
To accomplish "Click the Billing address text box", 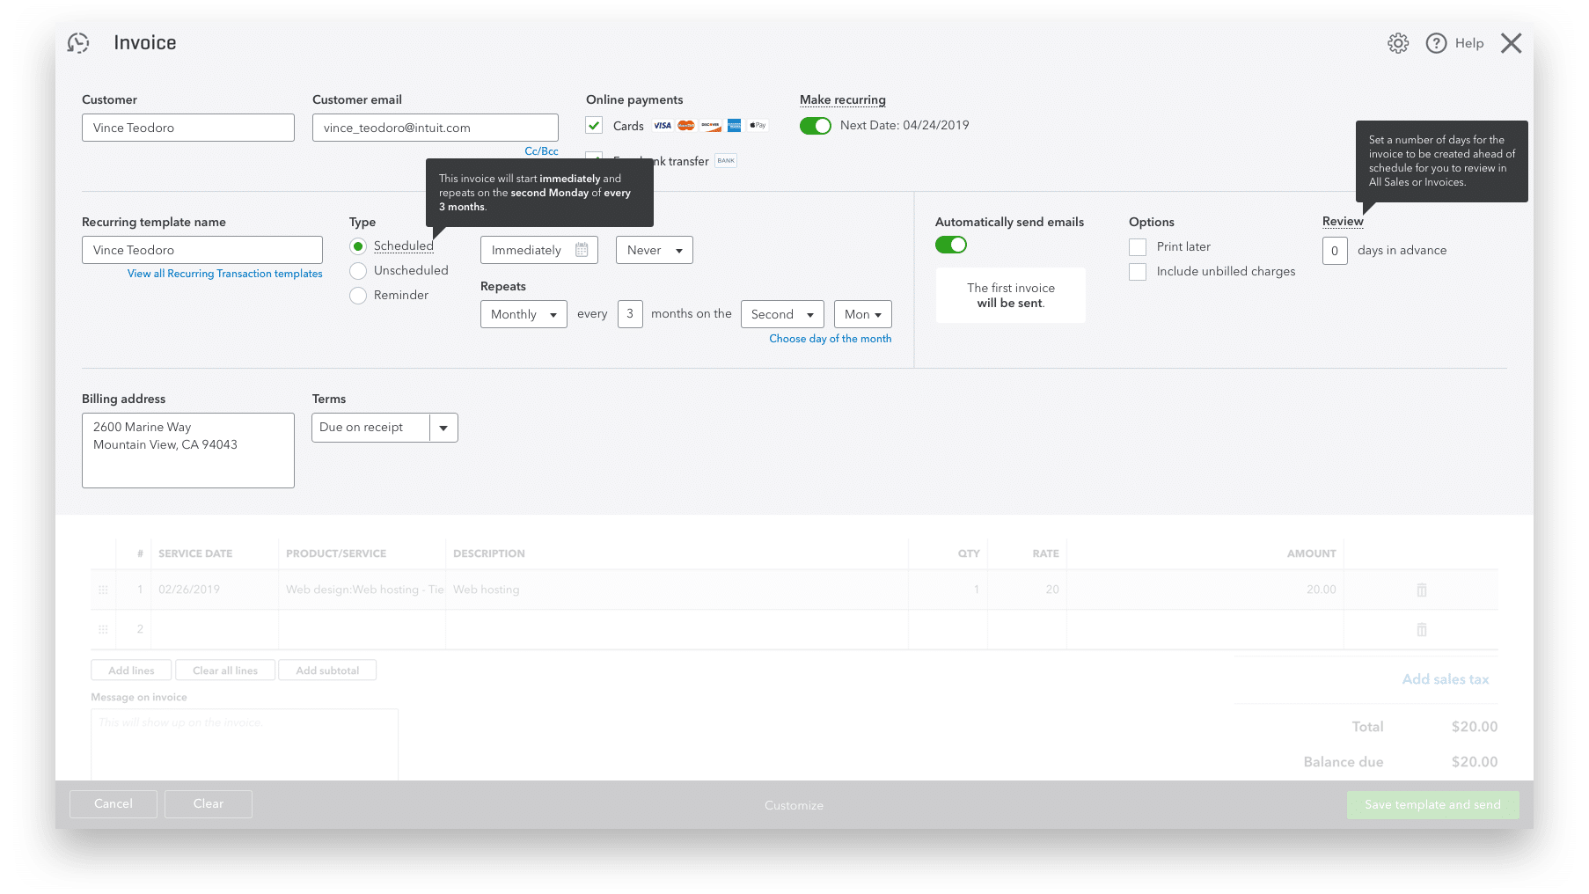I will point(188,451).
